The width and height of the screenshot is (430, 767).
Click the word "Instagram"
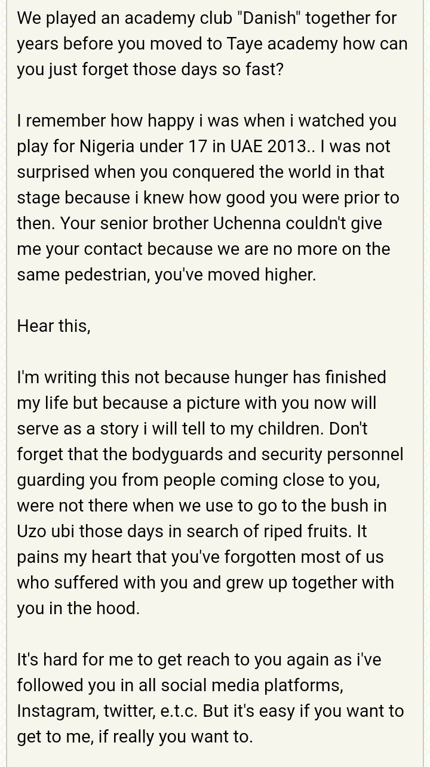point(57,711)
